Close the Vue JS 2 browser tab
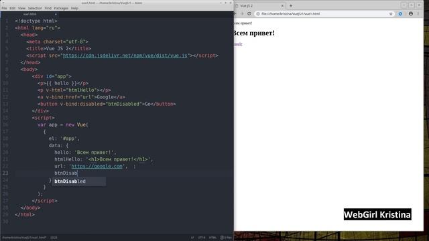This screenshot has height=241, width=429. click(x=282, y=6)
